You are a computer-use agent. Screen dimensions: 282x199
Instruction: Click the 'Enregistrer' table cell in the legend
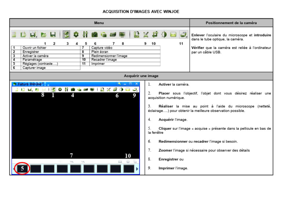tap(51, 52)
